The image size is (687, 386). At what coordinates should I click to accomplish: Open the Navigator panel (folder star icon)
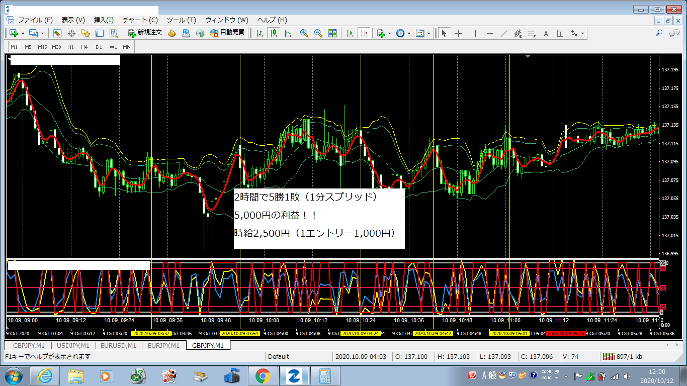85,33
